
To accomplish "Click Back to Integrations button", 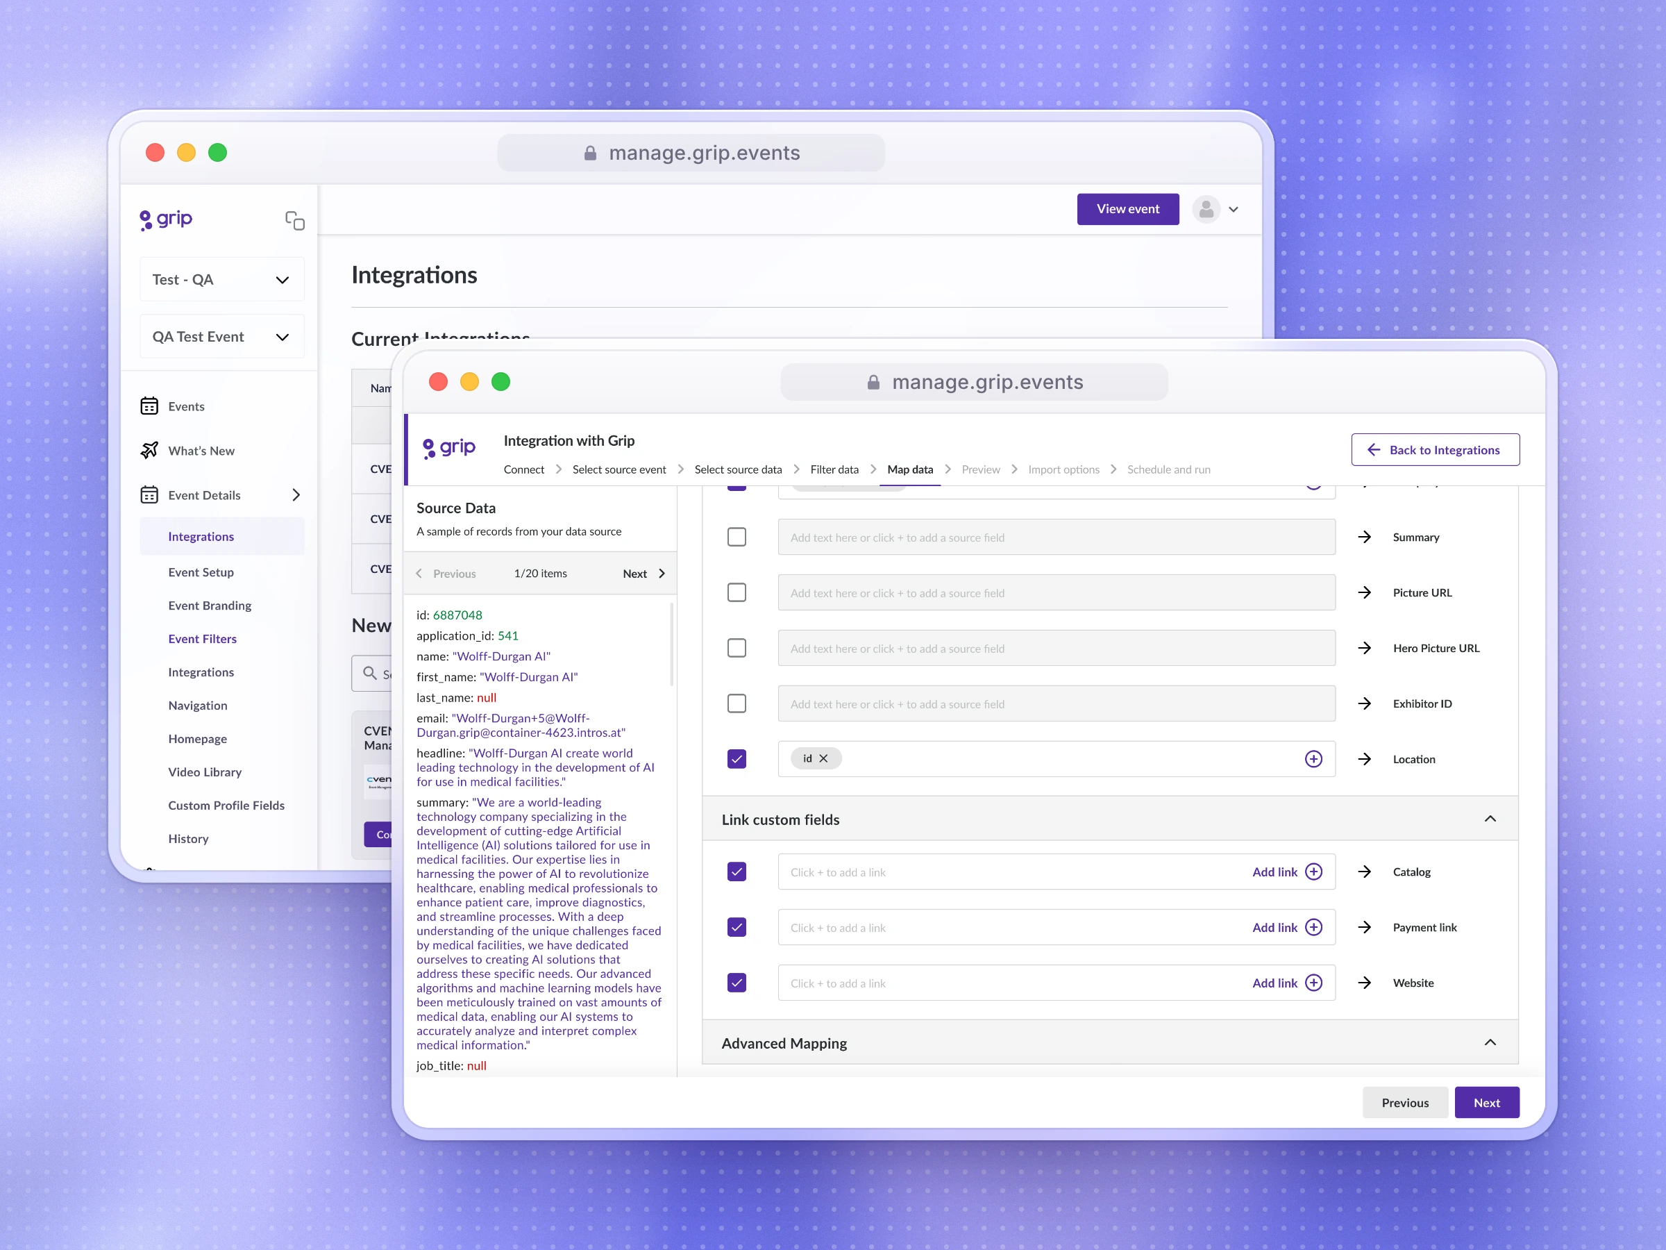I will tap(1435, 450).
